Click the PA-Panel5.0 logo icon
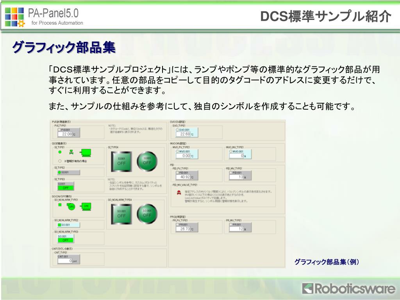The height and width of the screenshot is (300, 400). pyautogui.click(x=15, y=17)
